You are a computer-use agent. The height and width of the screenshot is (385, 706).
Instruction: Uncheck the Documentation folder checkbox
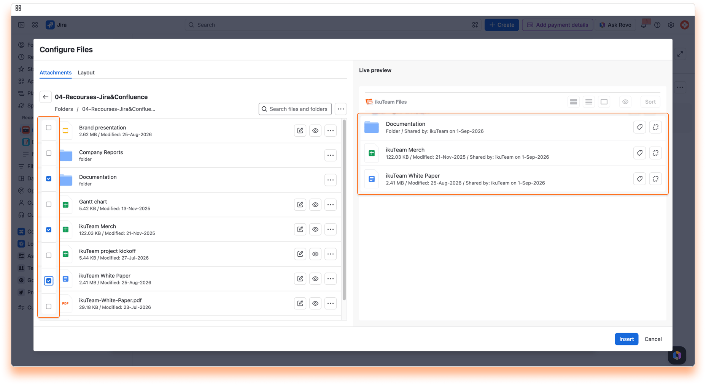pos(49,178)
